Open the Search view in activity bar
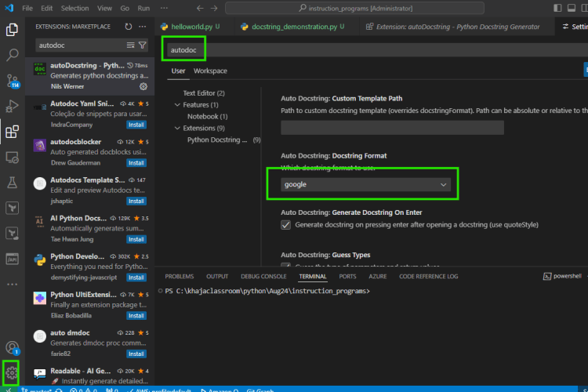The height and width of the screenshot is (392, 588). pyautogui.click(x=12, y=55)
